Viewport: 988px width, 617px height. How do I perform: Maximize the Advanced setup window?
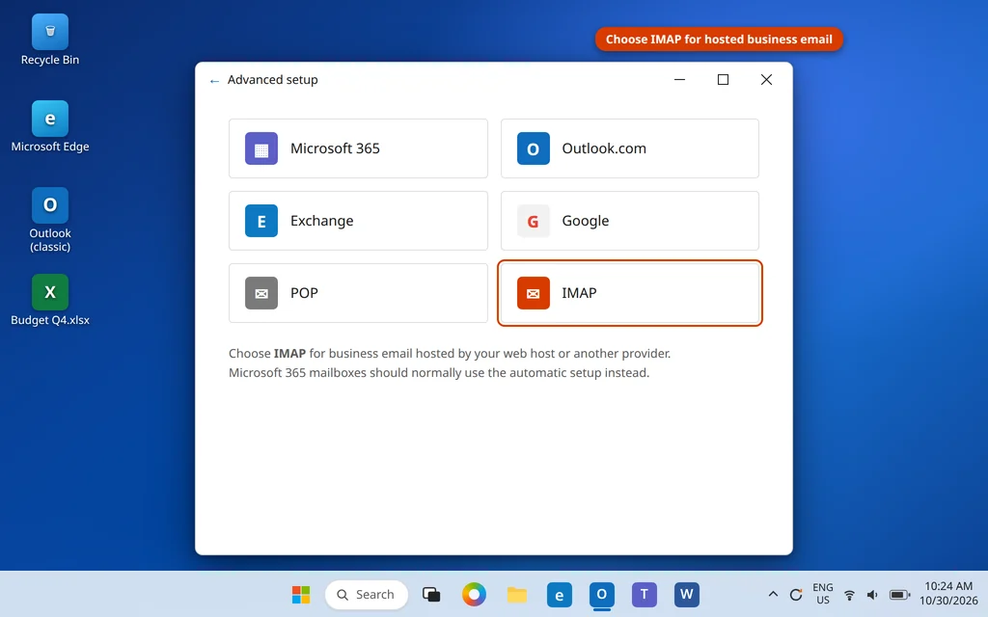(x=723, y=80)
